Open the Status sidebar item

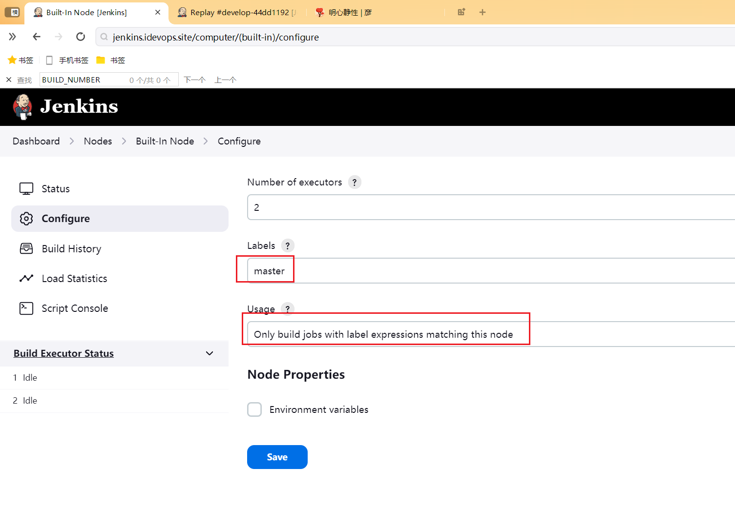click(x=120, y=189)
